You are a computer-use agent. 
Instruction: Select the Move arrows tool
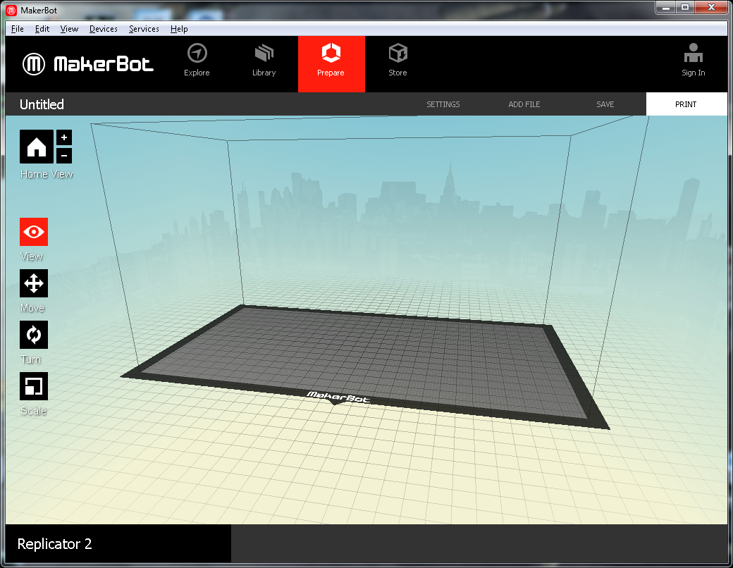click(34, 283)
